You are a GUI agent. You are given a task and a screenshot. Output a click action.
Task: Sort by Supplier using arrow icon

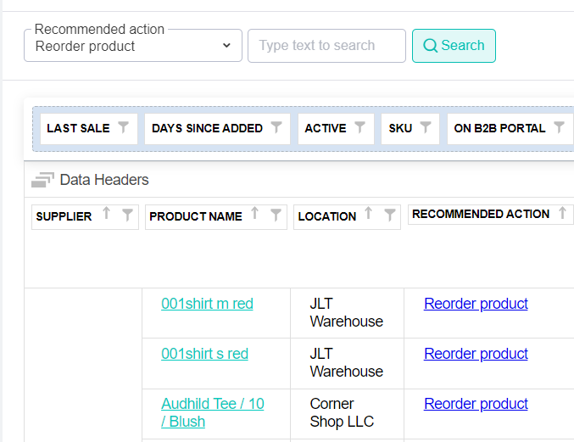[x=106, y=215]
